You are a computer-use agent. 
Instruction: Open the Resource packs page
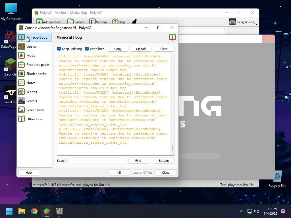(34, 64)
